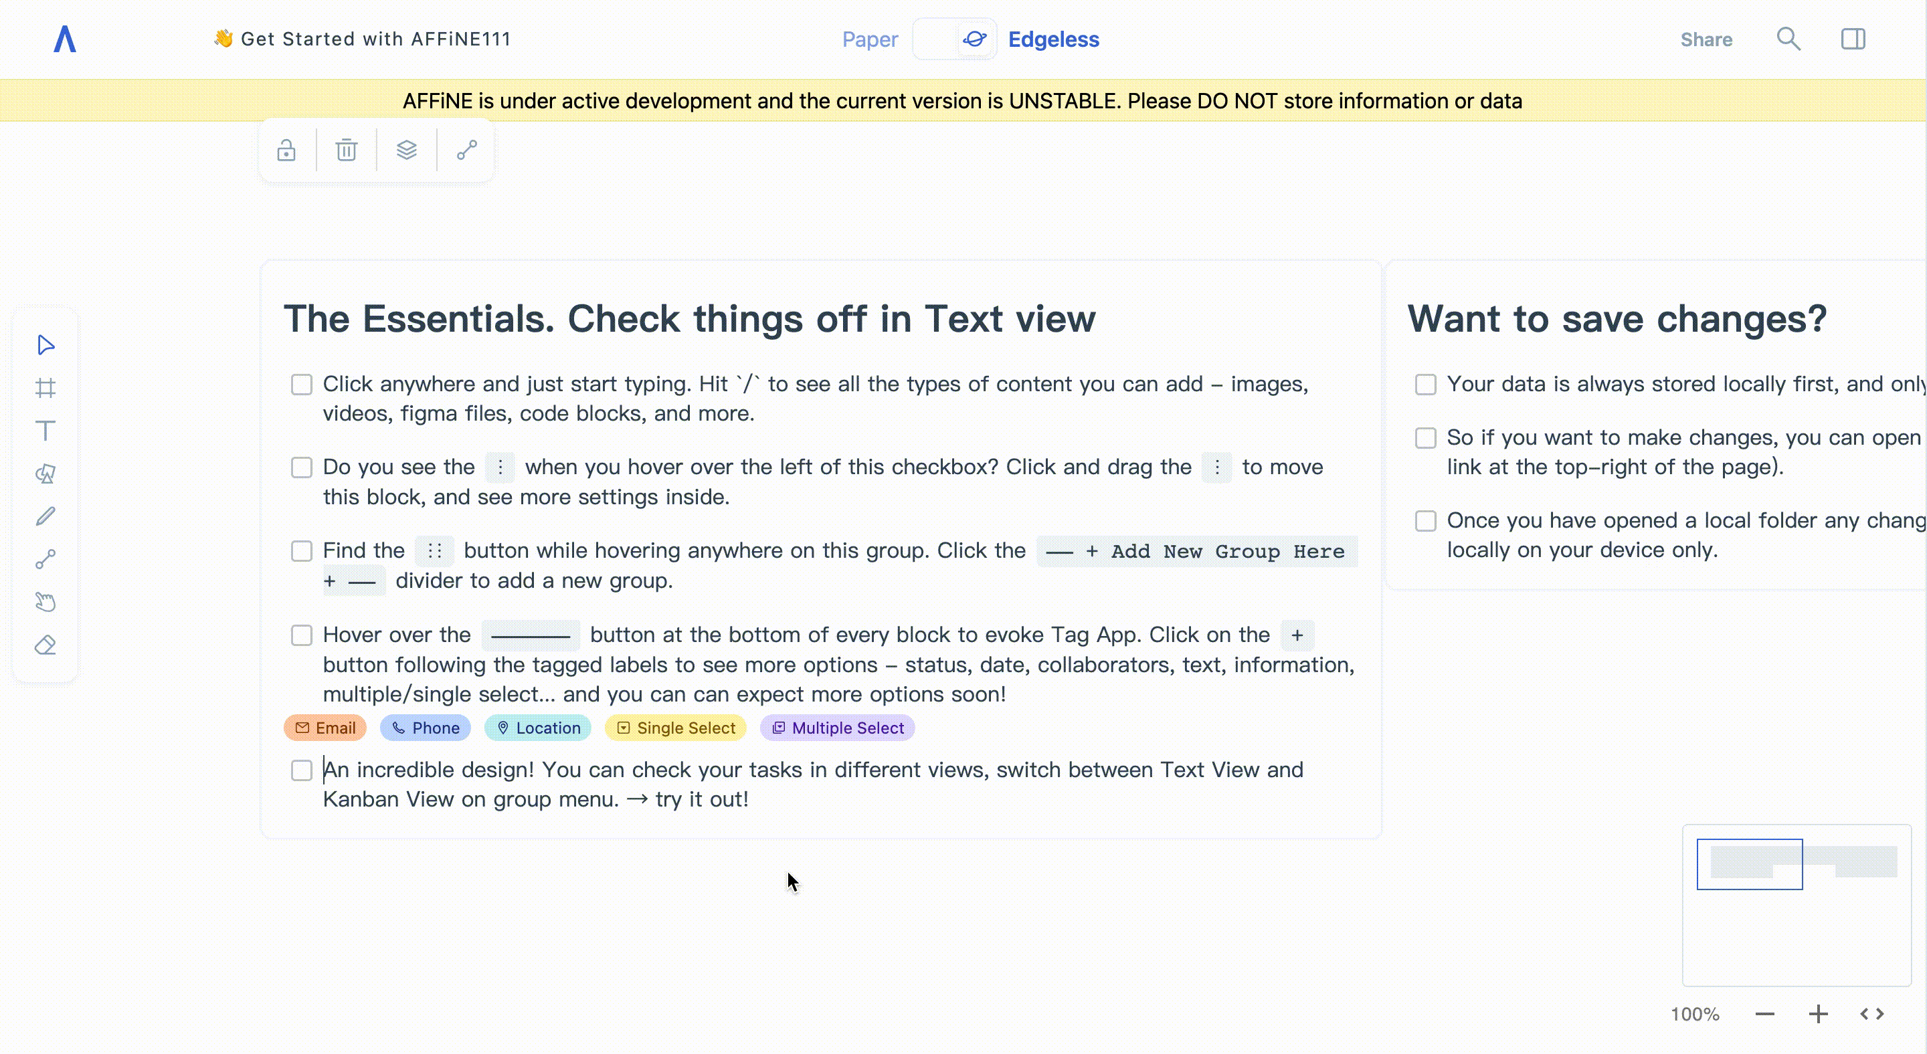Check the 'Click anywhere and just start typing' checkbox
Viewport: 1927px width, 1054px height.
(302, 385)
